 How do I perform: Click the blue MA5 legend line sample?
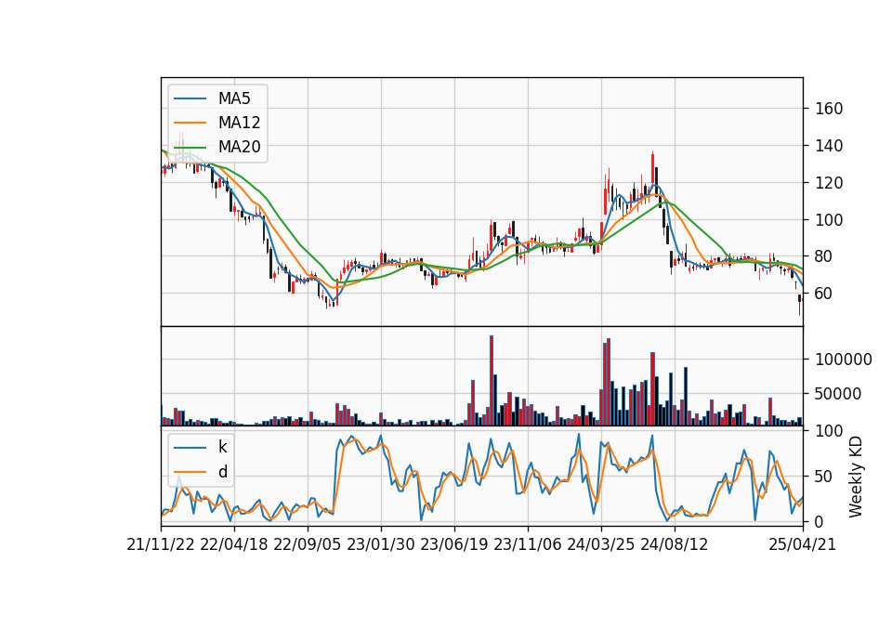[x=190, y=98]
